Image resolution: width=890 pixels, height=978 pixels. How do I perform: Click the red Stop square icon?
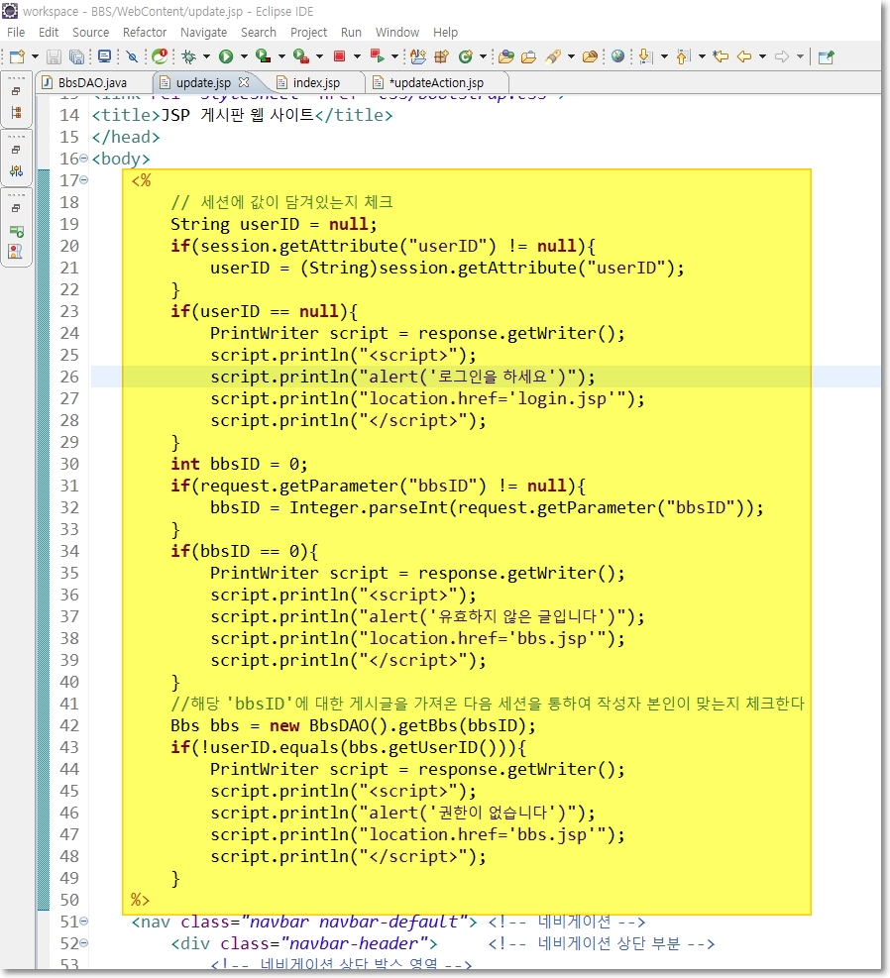pos(339,56)
